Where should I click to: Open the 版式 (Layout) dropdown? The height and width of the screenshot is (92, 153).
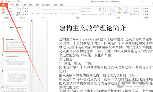click(x=26, y=8)
